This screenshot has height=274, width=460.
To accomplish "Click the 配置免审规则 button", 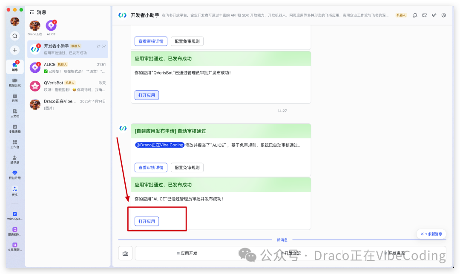I will click(187, 167).
